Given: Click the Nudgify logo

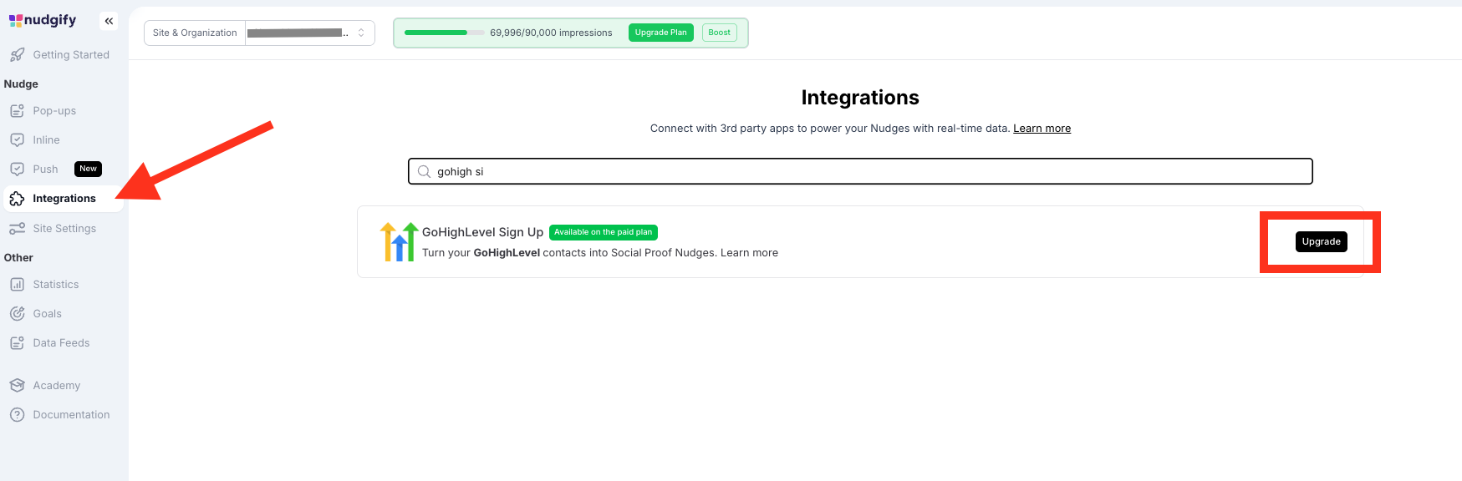Looking at the screenshot, I should 43,20.
